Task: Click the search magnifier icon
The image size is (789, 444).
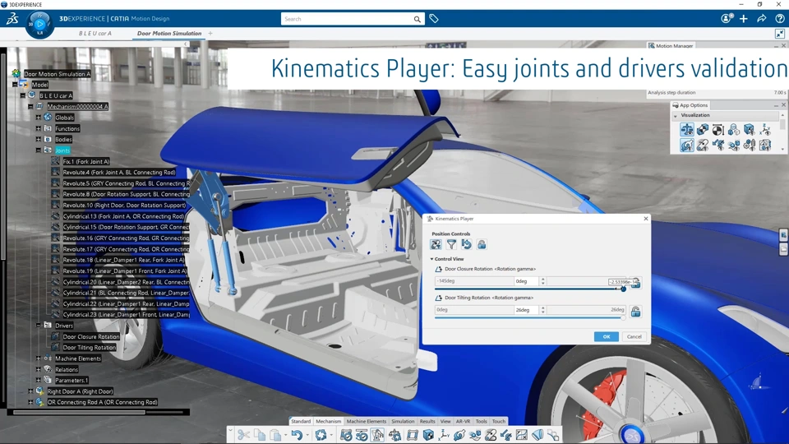Action: [x=418, y=19]
